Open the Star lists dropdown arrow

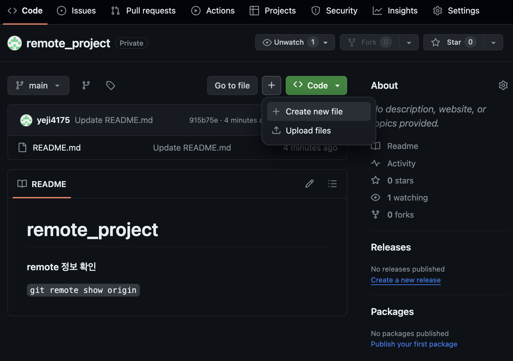(493, 42)
